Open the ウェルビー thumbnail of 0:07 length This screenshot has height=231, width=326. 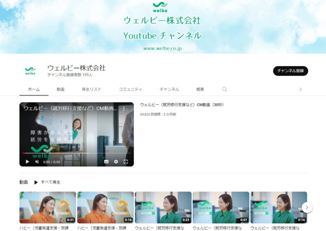(221, 207)
